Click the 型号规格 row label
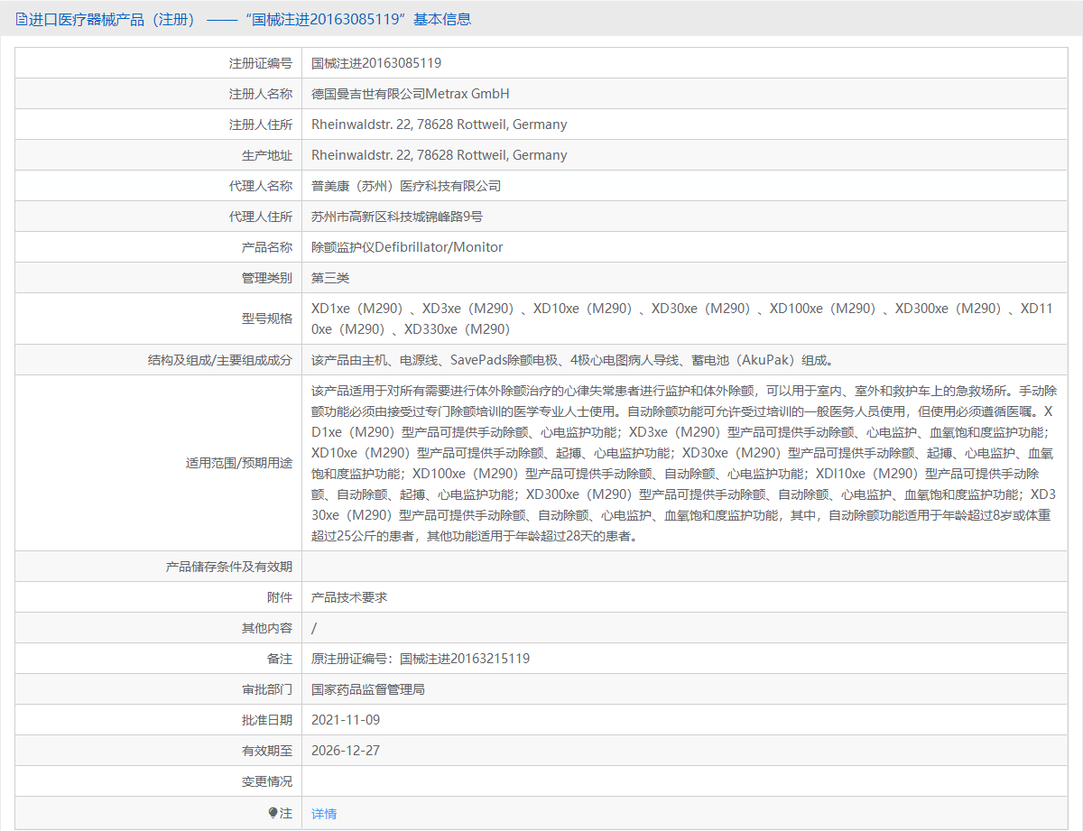The height and width of the screenshot is (831, 1083). point(267,319)
